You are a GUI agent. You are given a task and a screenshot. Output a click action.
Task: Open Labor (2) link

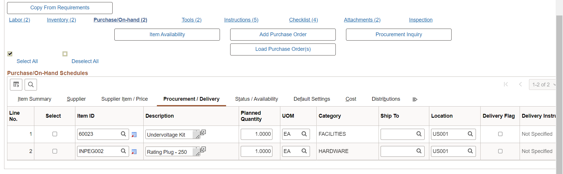(20, 20)
